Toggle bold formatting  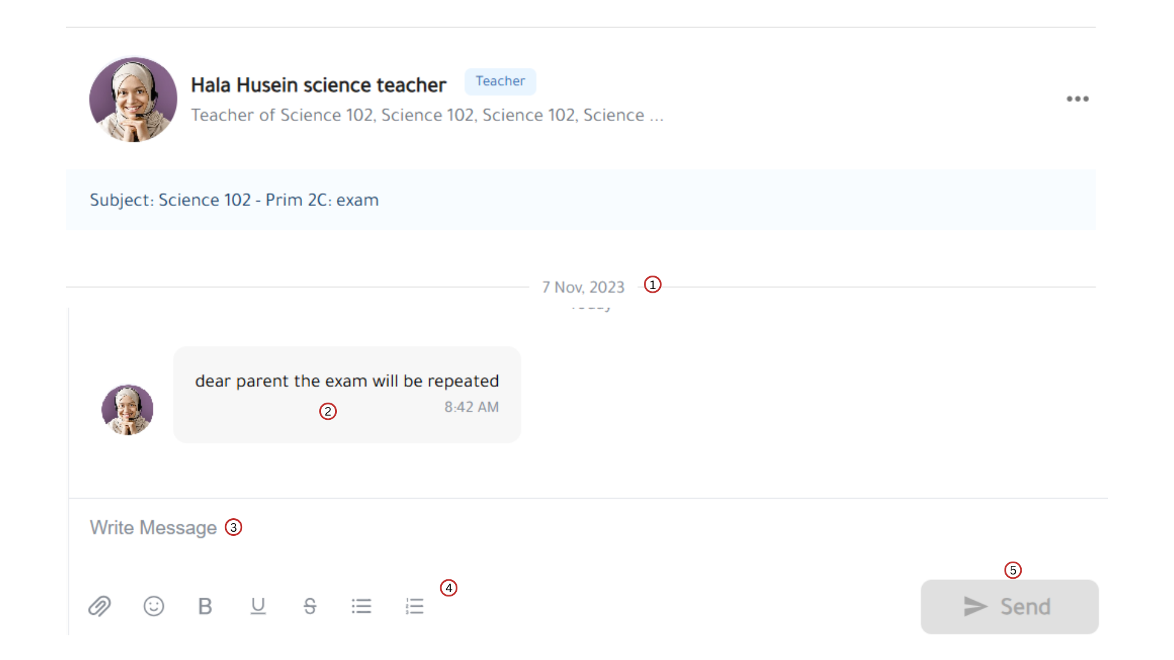point(205,606)
